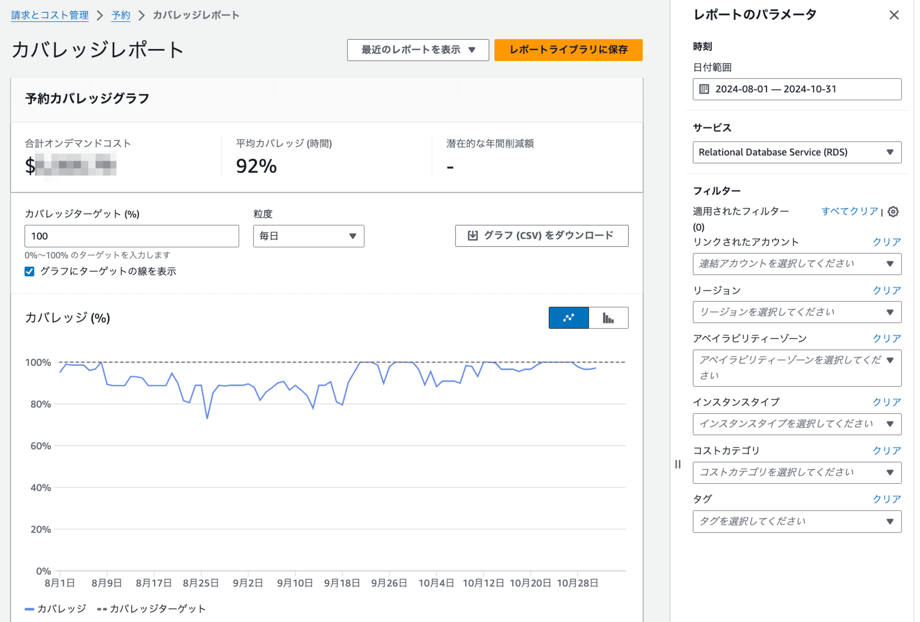
Task: Open the サービス RDS dropdown
Action: pyautogui.click(x=797, y=152)
